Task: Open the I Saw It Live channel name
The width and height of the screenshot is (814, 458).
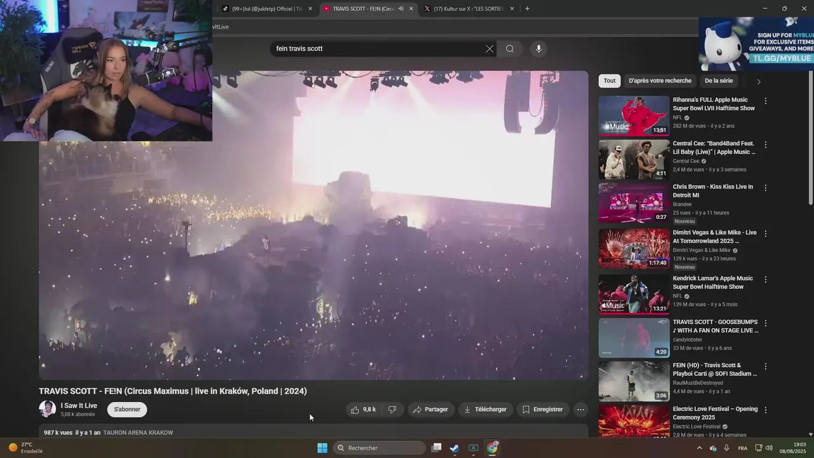Action: point(79,406)
